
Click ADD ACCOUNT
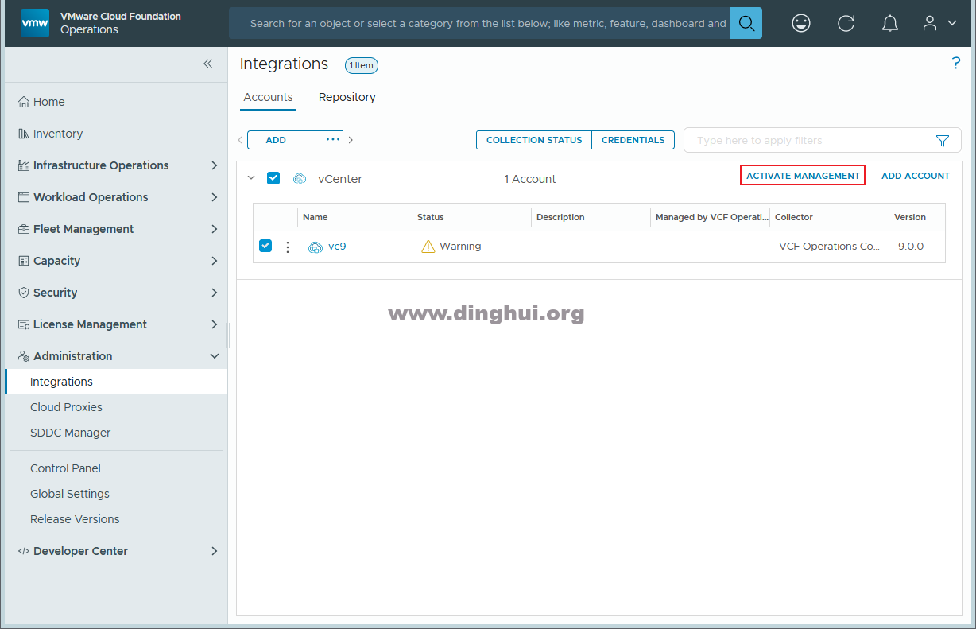coord(916,176)
